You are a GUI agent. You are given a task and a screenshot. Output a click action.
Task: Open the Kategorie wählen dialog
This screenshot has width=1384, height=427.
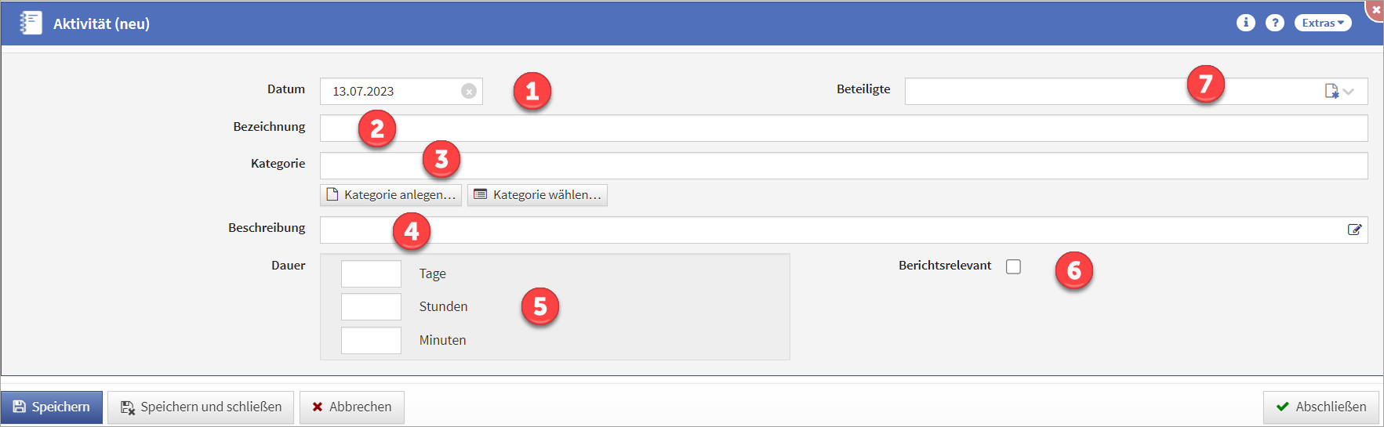point(537,195)
